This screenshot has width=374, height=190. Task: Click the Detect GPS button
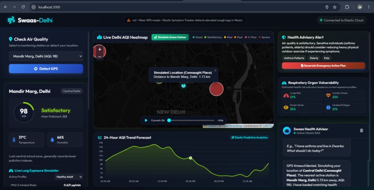click(46, 69)
